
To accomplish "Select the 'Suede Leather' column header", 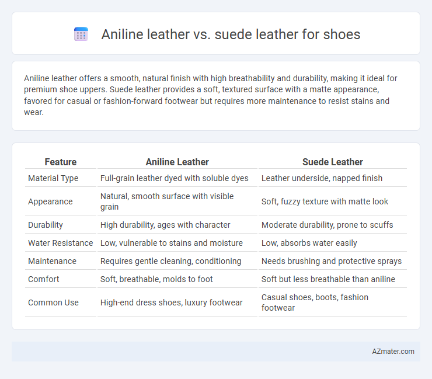I will (333, 162).
